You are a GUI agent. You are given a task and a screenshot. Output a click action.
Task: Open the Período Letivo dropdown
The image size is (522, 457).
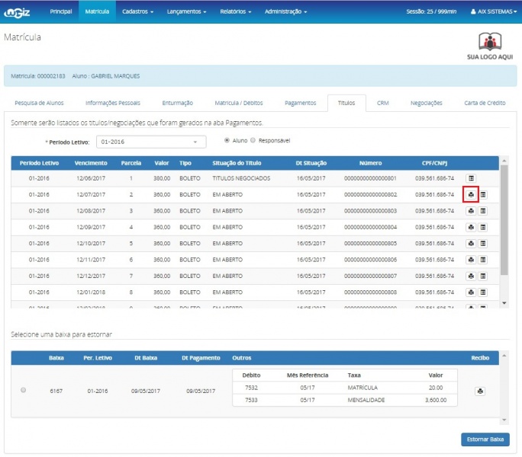click(x=151, y=142)
